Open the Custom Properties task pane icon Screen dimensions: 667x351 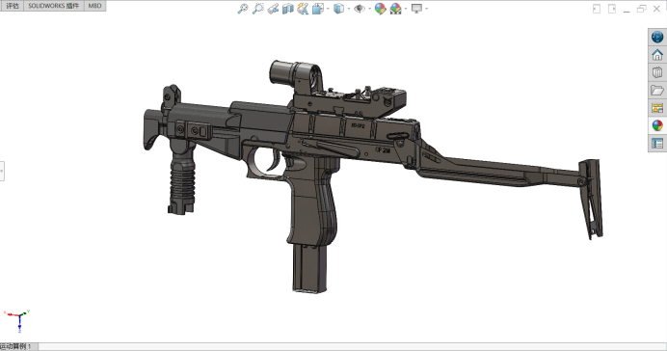[x=657, y=144]
